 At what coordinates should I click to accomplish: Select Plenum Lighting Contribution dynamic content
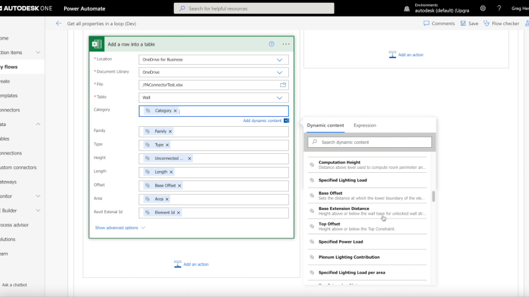click(x=368, y=257)
